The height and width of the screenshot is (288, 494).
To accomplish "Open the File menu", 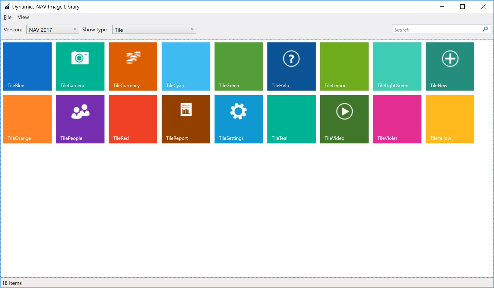I will 7,17.
